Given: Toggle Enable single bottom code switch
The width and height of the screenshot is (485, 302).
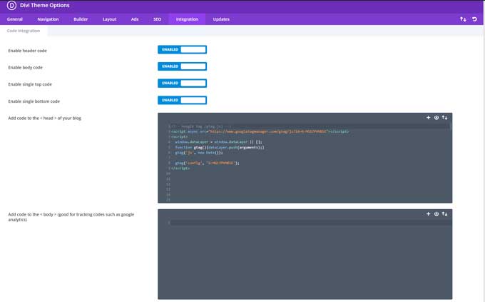Looking at the screenshot, I should [182, 100].
